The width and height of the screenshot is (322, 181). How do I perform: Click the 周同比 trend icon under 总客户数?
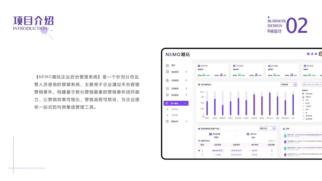[x=204, y=75]
